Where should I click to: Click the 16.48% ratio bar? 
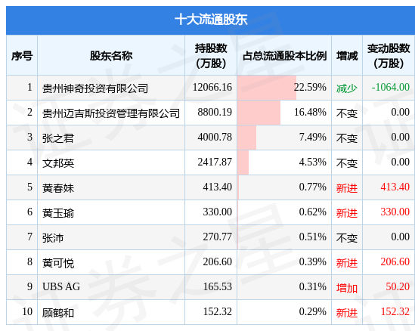click(259, 113)
